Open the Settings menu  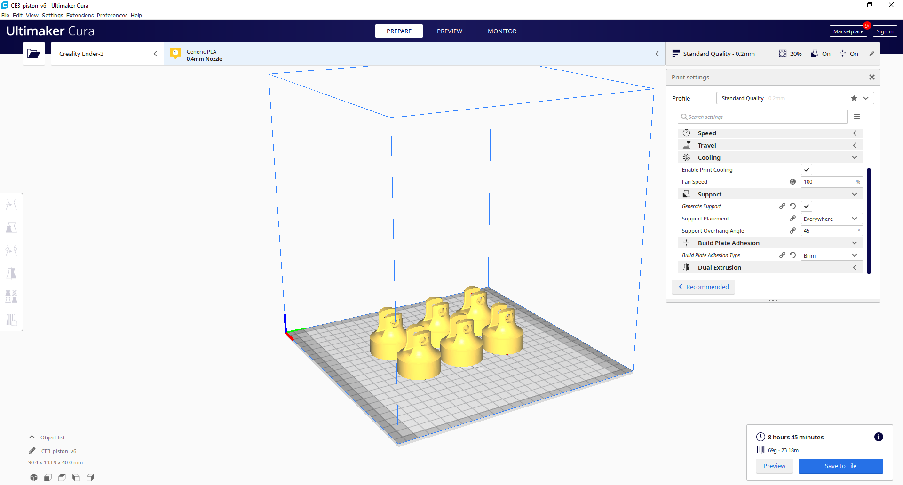[52, 16]
